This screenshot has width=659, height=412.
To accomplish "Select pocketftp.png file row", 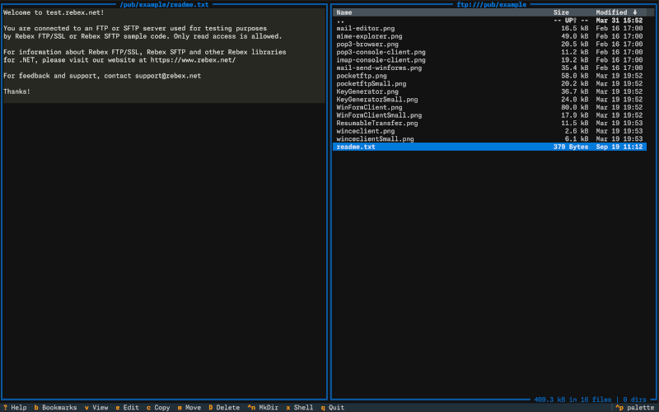I will click(x=489, y=76).
